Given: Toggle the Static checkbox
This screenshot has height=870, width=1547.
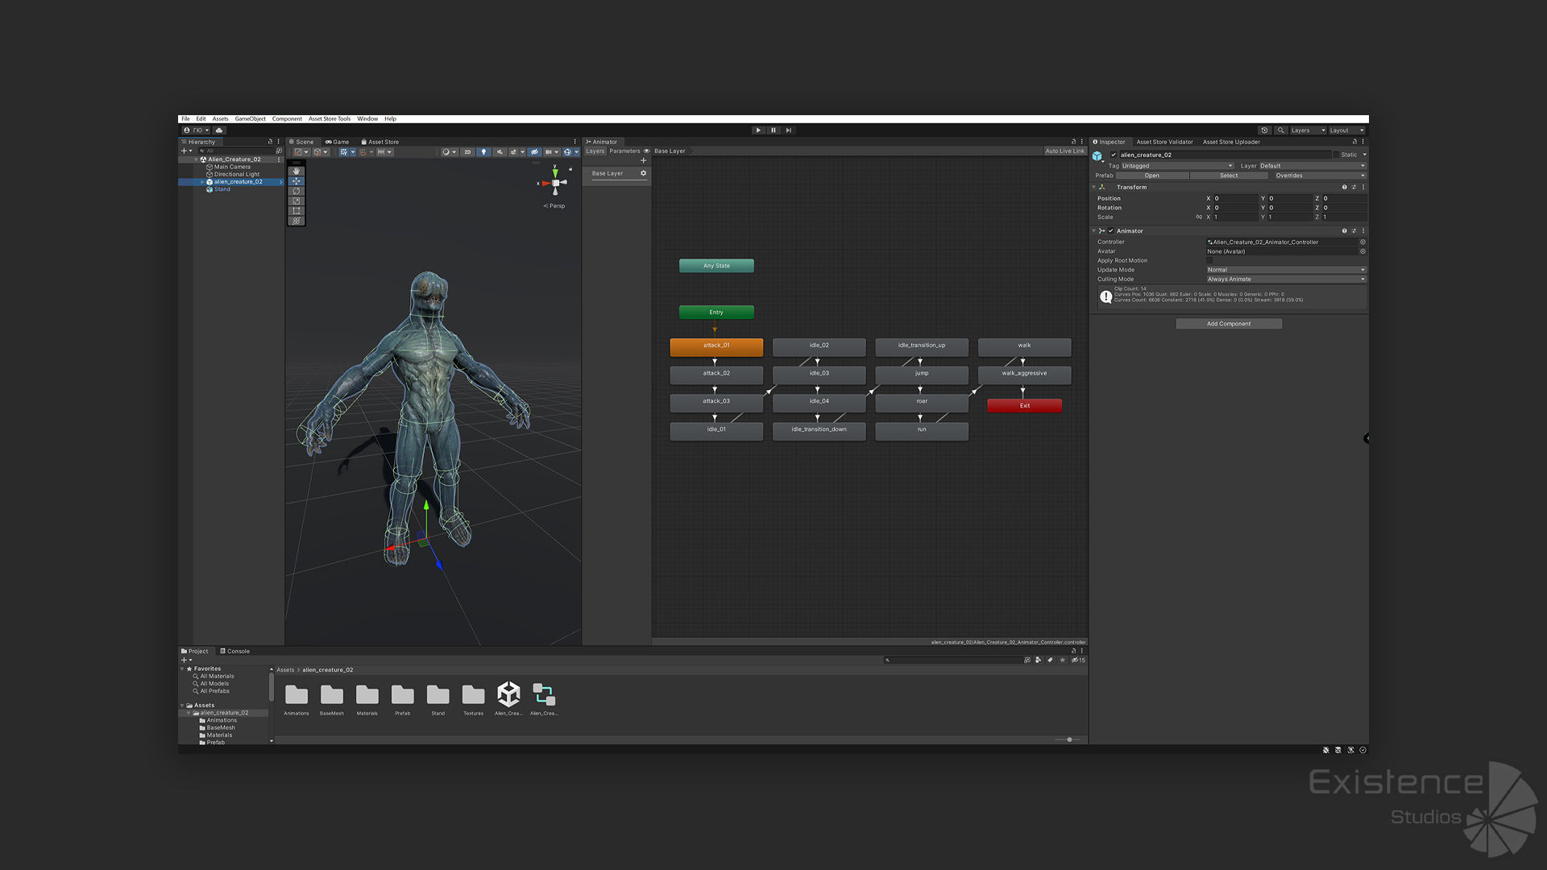Looking at the screenshot, I should coord(1336,155).
